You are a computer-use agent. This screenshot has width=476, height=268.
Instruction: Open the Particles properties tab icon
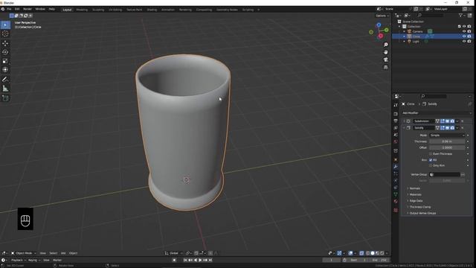(x=396, y=173)
